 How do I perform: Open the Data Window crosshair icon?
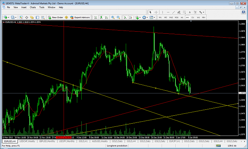coord(27,17)
